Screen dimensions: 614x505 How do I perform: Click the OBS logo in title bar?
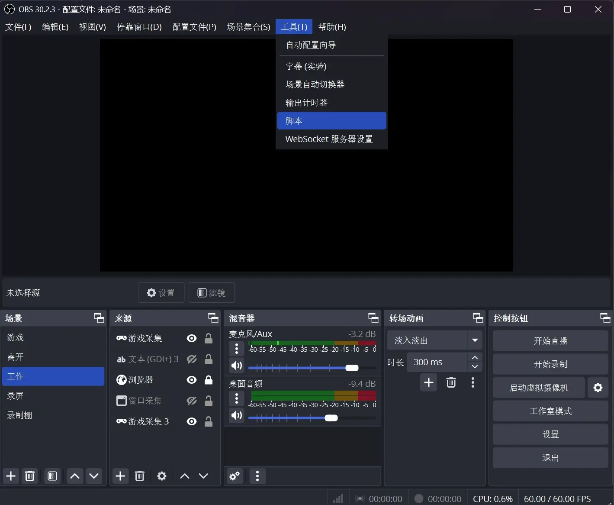point(9,9)
